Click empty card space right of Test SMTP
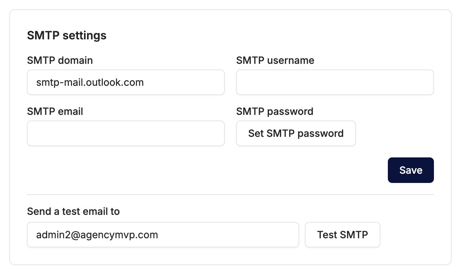This screenshot has height=273, width=463. click(x=407, y=235)
